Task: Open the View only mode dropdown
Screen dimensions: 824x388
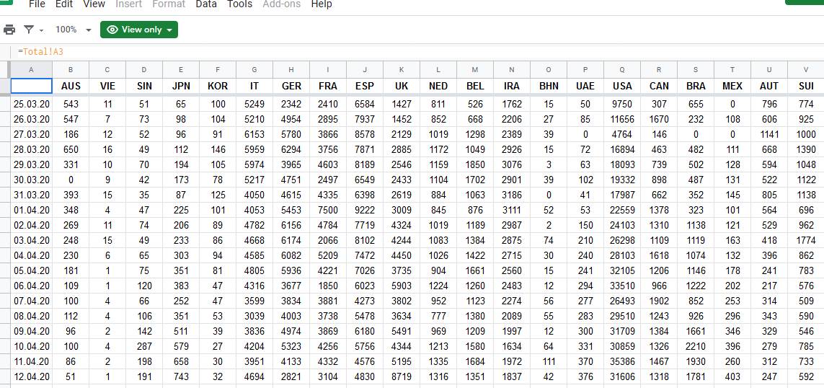Action: coord(139,30)
